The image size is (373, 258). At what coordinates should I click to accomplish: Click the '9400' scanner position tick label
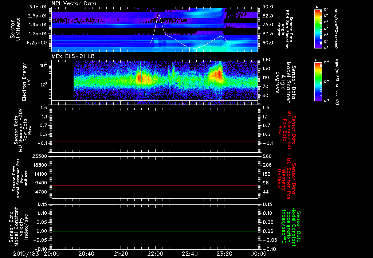tap(41, 183)
